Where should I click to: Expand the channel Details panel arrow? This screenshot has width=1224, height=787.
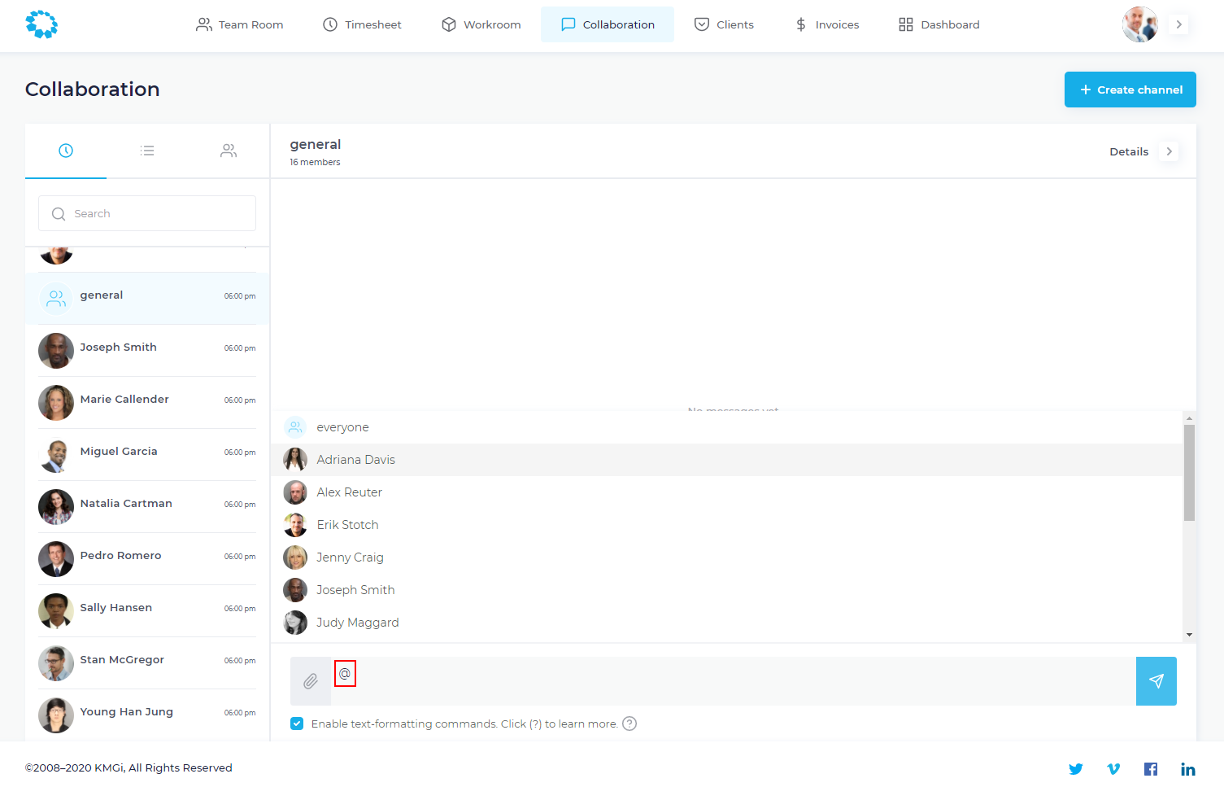pyautogui.click(x=1169, y=151)
